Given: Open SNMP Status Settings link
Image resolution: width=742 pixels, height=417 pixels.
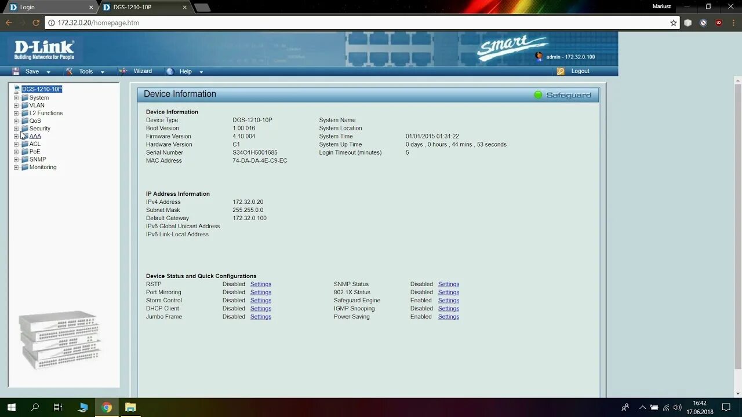Looking at the screenshot, I should [x=449, y=284].
